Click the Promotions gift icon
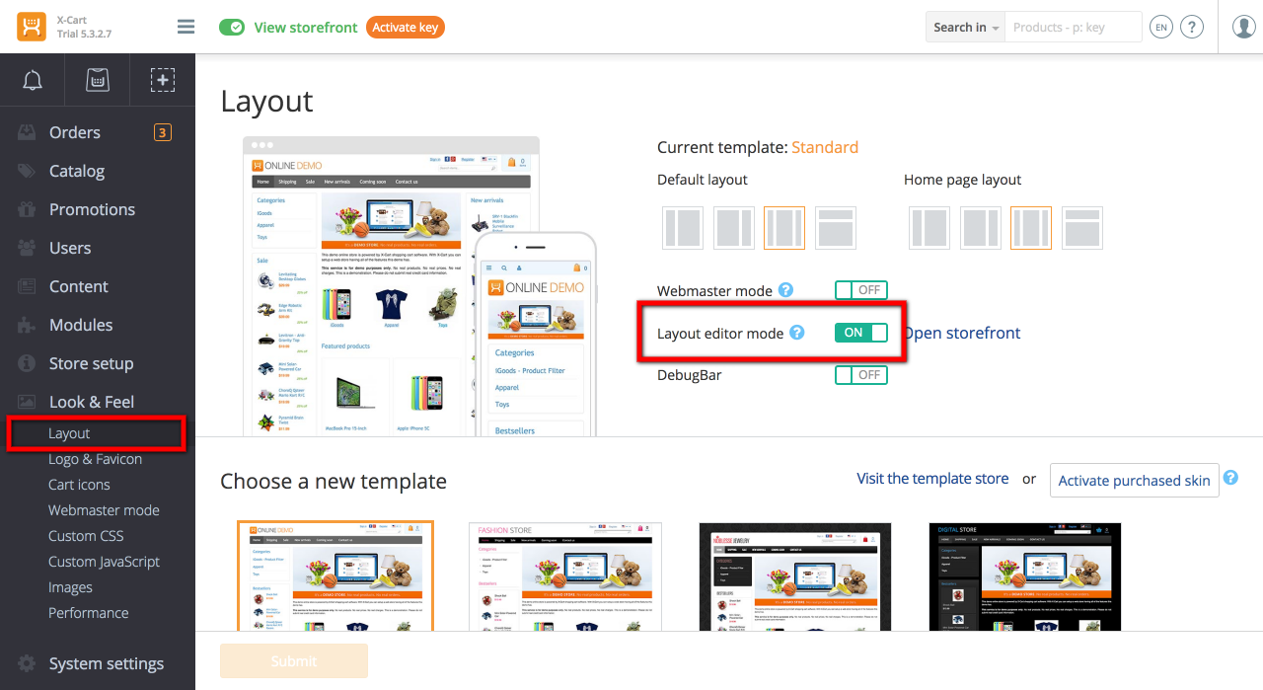 click(27, 209)
